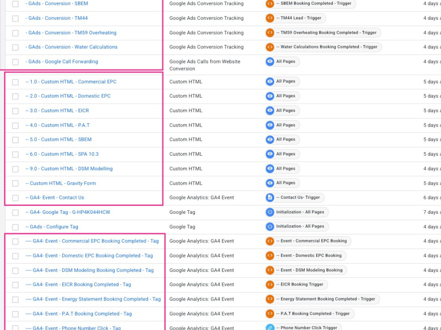
Task: Click All Pages eye icon for Gravity Form row
Action: (x=270, y=183)
